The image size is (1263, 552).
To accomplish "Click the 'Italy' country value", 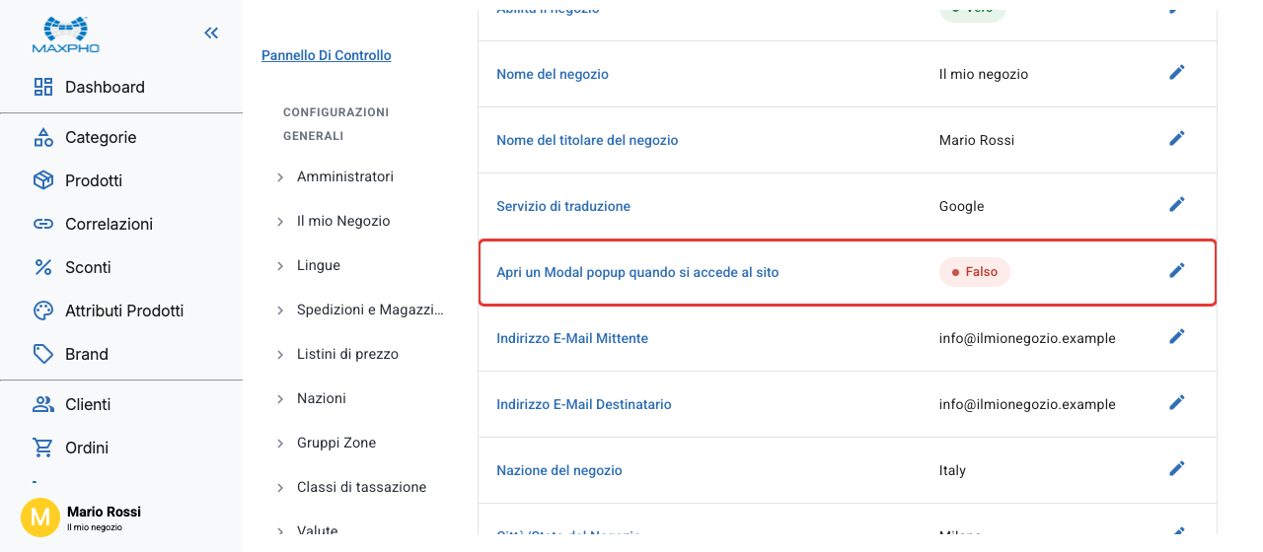I will point(952,470).
